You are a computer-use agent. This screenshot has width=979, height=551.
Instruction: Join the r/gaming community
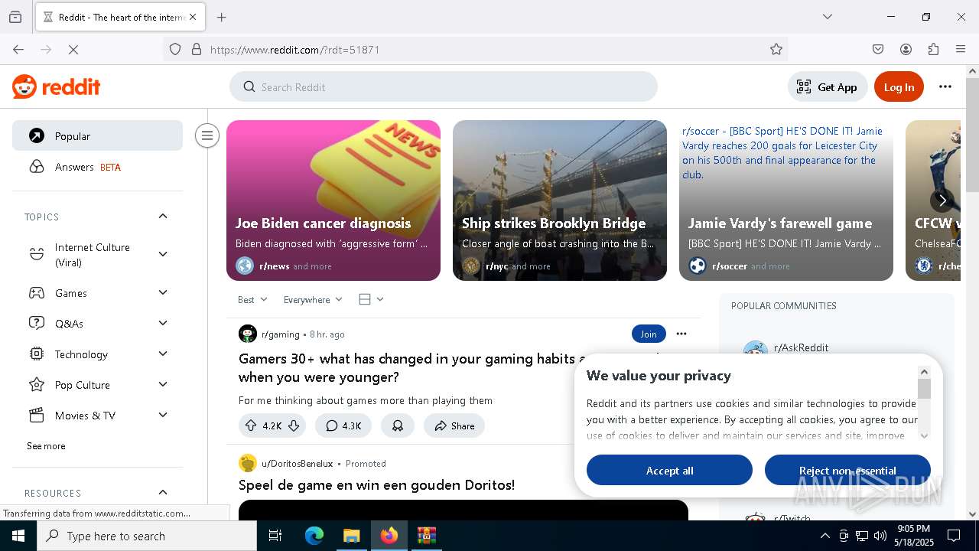pyautogui.click(x=649, y=334)
